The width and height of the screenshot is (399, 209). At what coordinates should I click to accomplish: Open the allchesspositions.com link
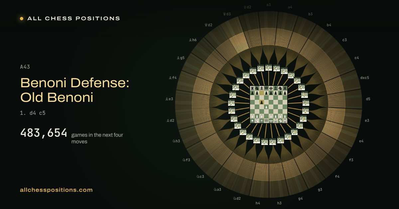pos(57,190)
